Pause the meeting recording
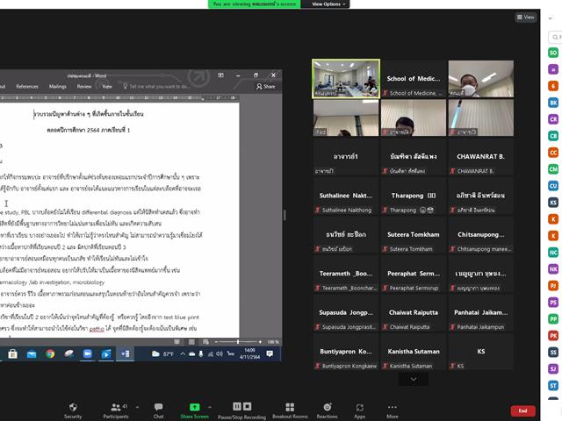This screenshot has width=562, height=421. [x=236, y=406]
